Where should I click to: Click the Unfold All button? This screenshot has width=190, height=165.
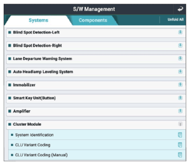pyautogui.click(x=175, y=20)
